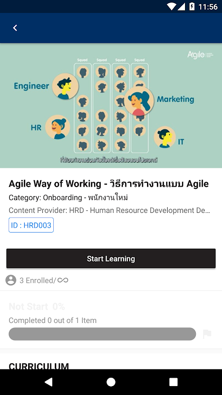Open the CURRICULUM section heading
Viewport: 222px width, 395px height.
(39, 366)
